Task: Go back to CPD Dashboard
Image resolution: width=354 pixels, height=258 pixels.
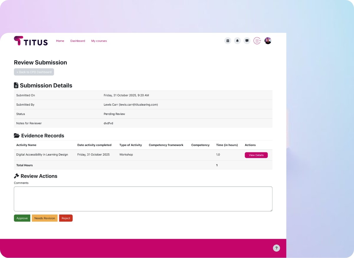Action: pyautogui.click(x=34, y=72)
